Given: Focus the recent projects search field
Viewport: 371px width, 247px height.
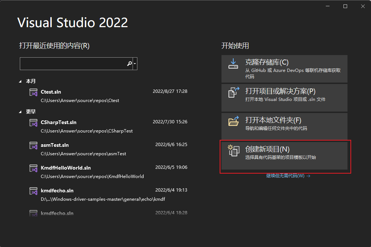Looking at the screenshot, I should point(73,63).
